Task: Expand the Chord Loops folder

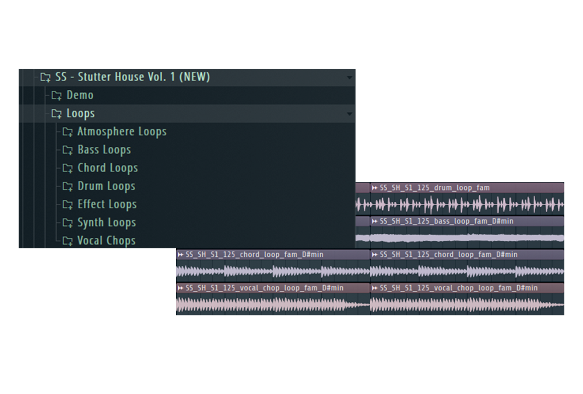Action: click(107, 168)
